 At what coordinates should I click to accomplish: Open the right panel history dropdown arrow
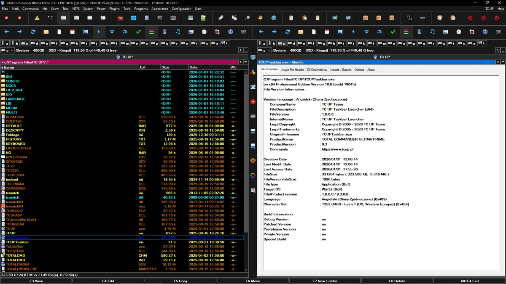tap(503, 62)
